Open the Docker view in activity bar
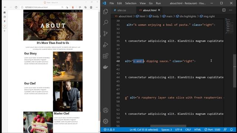Image resolution: width=237 pixels, height=133 pixels. (x=106, y=67)
